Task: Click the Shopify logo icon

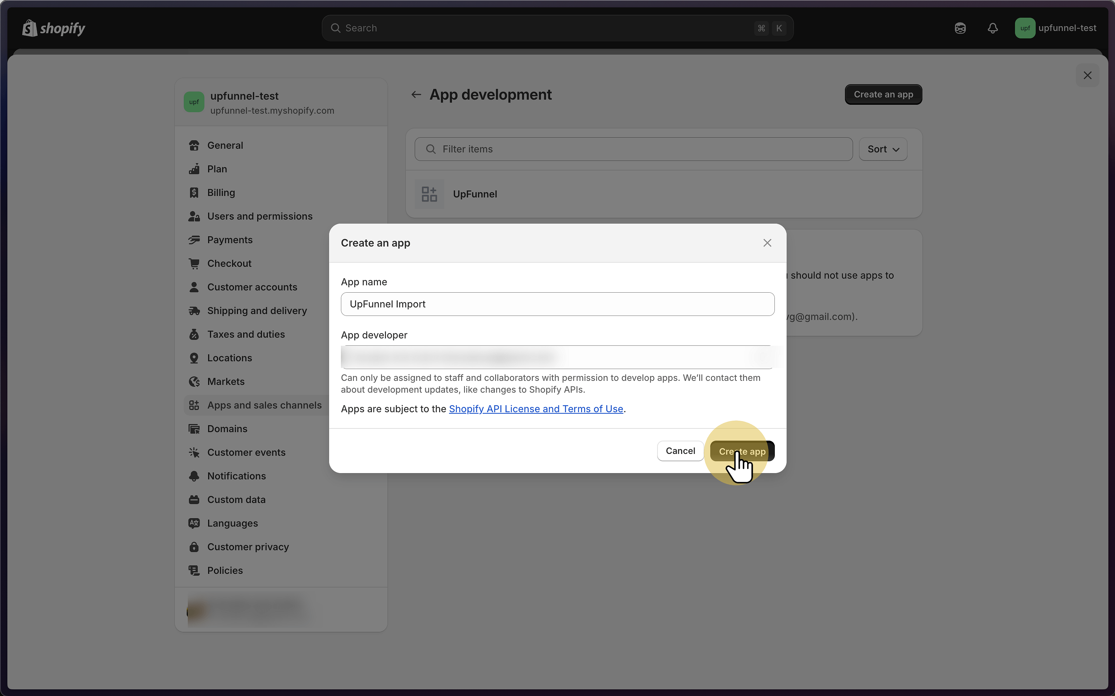Action: 30,28
